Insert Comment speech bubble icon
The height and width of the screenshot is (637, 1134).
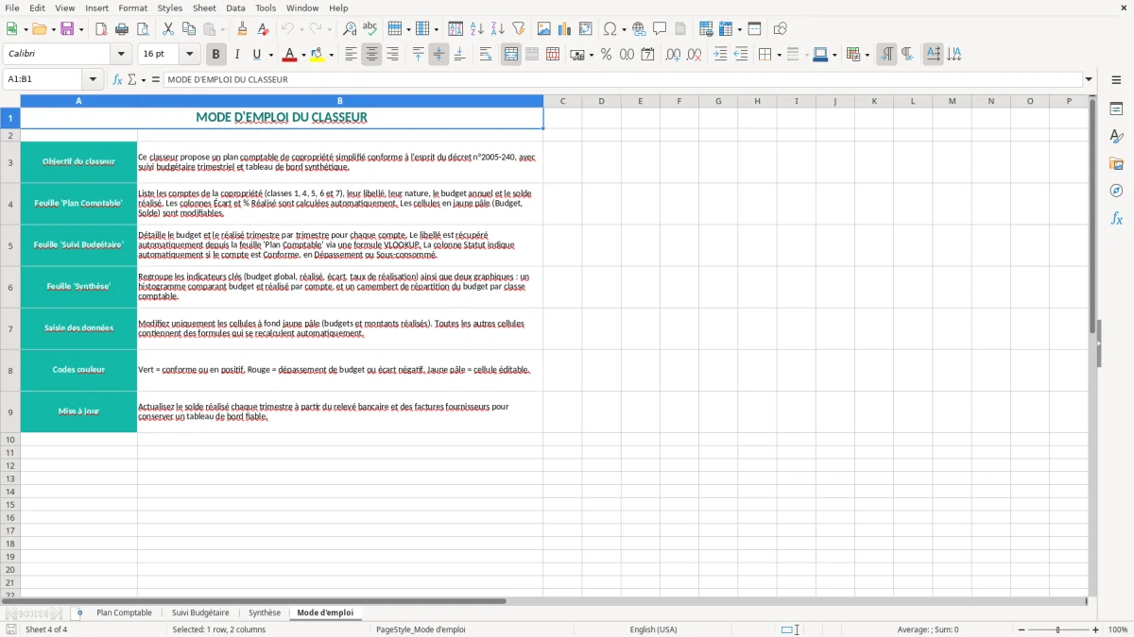point(660,29)
